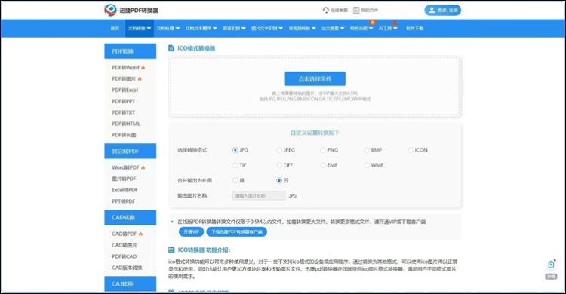The width and height of the screenshot is (566, 294).
Task: Expand the 特色功能 dropdown menu
Action: (x=361, y=29)
